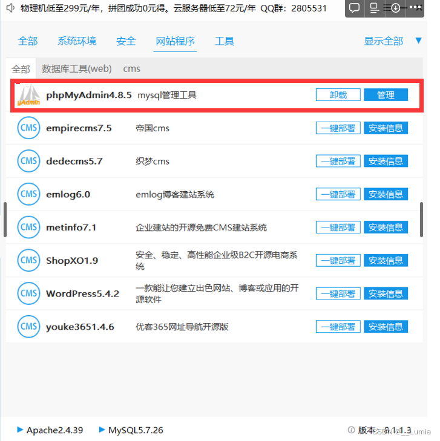
Task: Click 安装信息 for metinfo7.1
Action: (386, 227)
